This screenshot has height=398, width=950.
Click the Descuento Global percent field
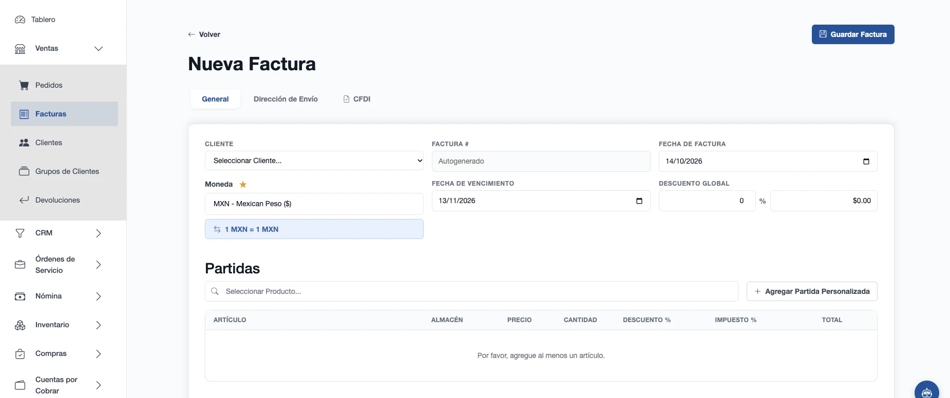tap(707, 201)
